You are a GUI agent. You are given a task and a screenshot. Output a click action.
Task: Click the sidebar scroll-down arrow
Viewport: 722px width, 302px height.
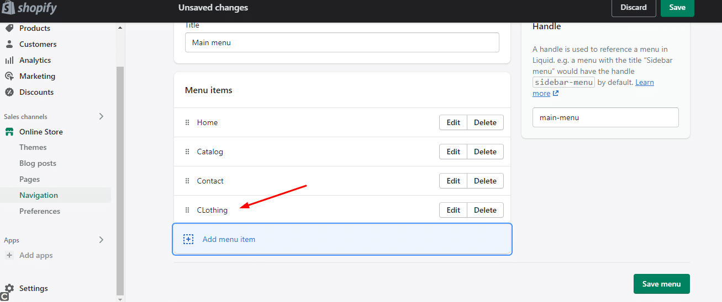click(x=120, y=298)
